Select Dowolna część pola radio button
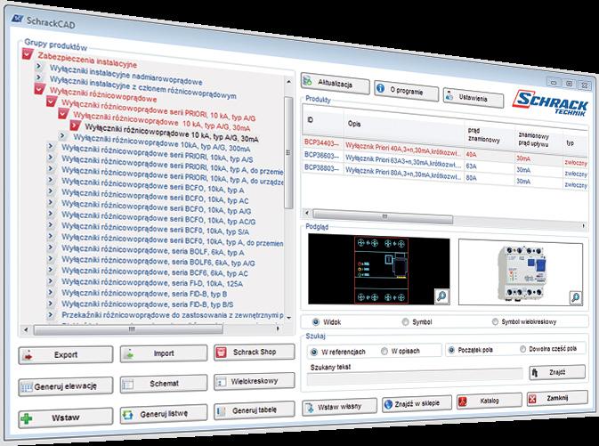 click(523, 349)
